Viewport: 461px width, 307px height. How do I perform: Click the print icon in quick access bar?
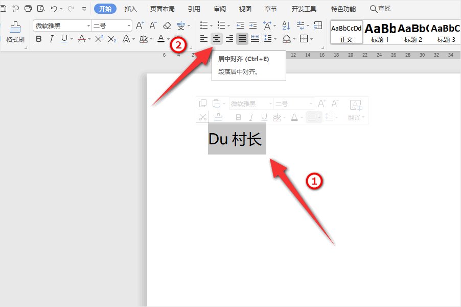(28, 9)
